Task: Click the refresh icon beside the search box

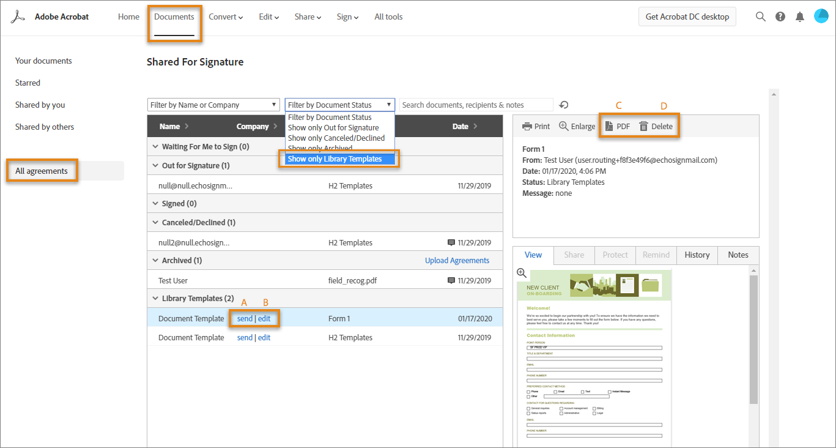Action: tap(563, 105)
